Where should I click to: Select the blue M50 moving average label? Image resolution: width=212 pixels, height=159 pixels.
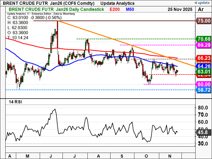click(130, 9)
